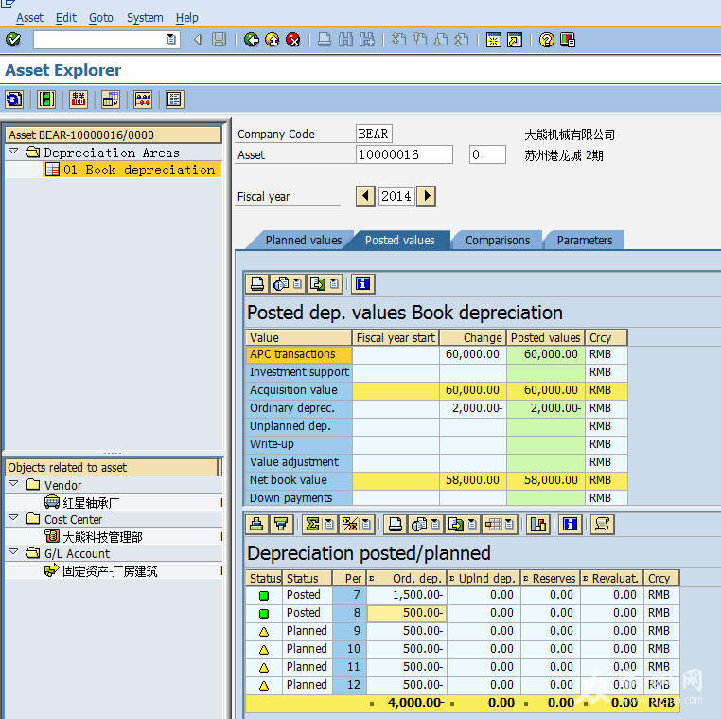Switch to the Parameters tab
The height and width of the screenshot is (719, 721).
click(x=585, y=241)
